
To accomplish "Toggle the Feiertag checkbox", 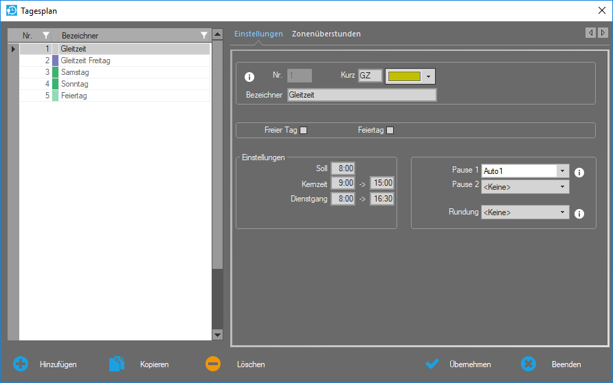I will click(390, 131).
